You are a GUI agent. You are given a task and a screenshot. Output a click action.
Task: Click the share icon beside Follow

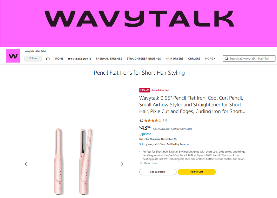48,58
